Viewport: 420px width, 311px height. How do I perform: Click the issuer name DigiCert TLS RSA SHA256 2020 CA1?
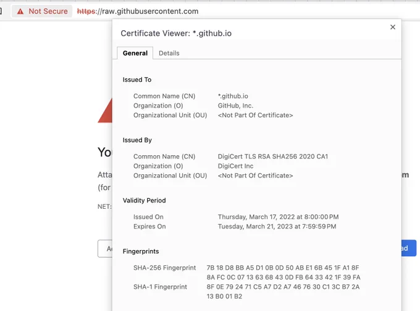(x=272, y=156)
